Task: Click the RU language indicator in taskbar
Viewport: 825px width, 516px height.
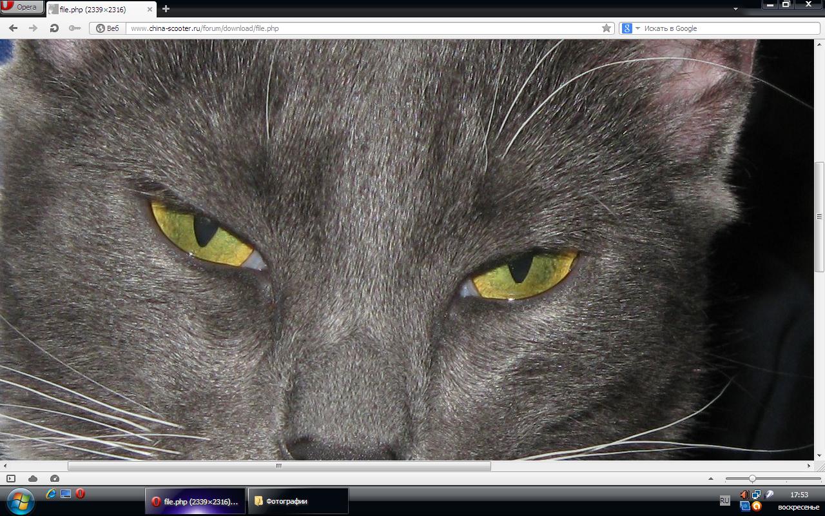Action: [724, 501]
